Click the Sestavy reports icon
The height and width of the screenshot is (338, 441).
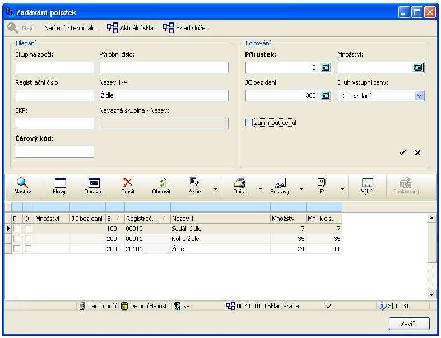(x=280, y=183)
